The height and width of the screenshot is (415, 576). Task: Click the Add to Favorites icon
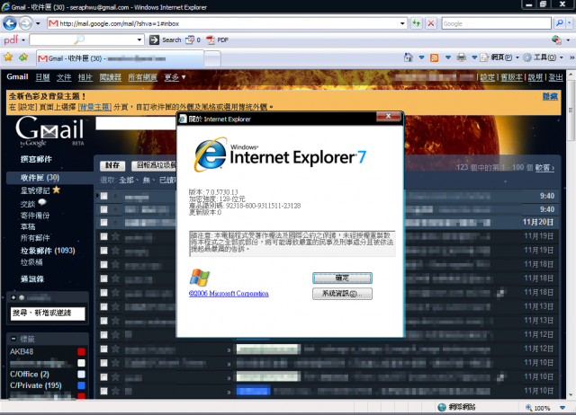[x=23, y=57]
